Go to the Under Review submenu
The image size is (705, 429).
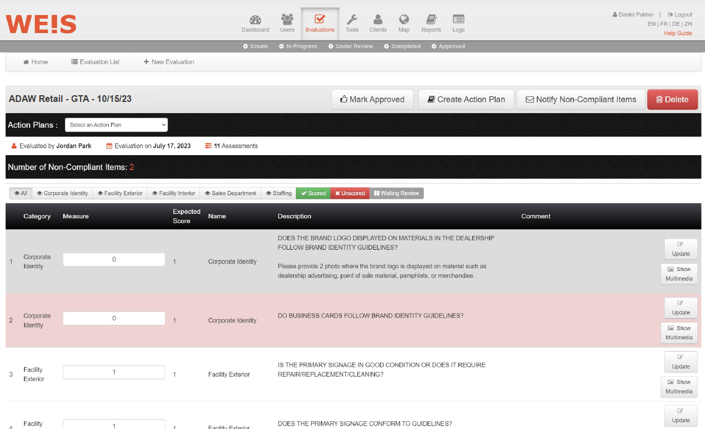(x=350, y=46)
